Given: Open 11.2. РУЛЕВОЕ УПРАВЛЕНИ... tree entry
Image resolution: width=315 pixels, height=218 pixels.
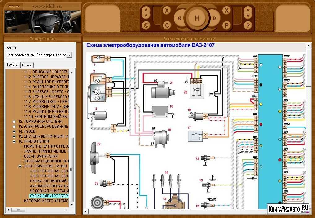Looking at the screenshot, I should [x=46, y=77].
